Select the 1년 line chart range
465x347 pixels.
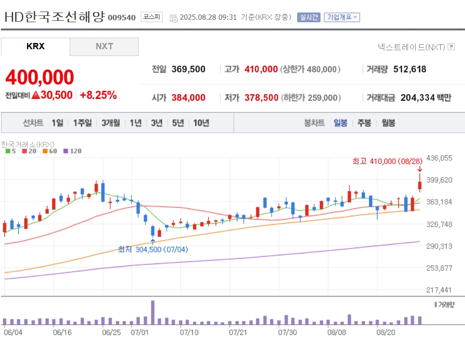tap(135, 123)
